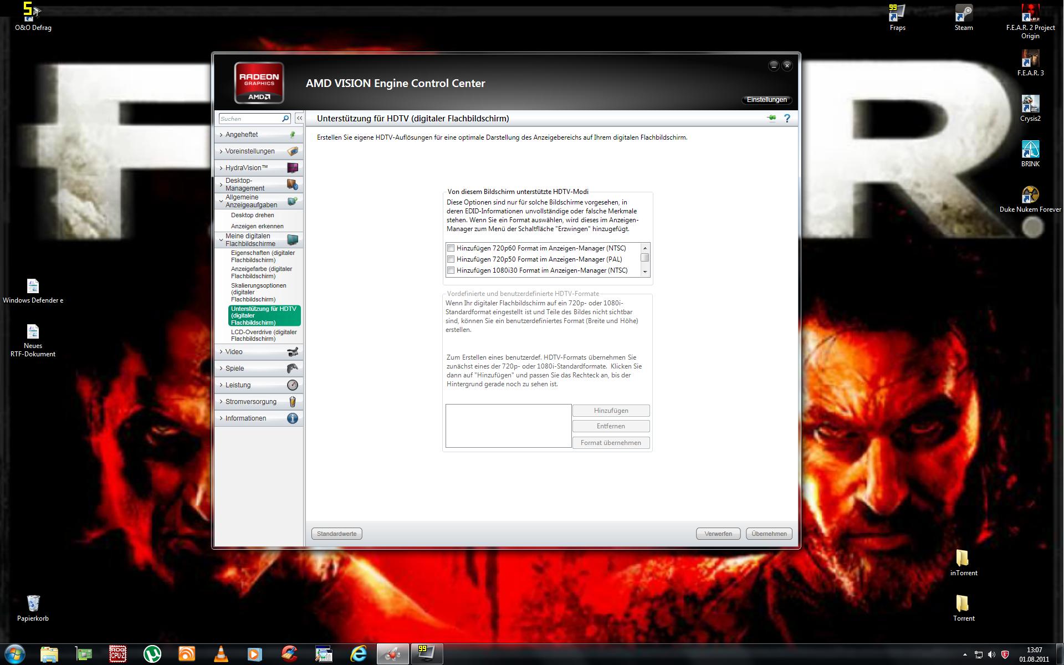Collapse the sidebar with the double-arrow icon
The width and height of the screenshot is (1064, 665).
coord(299,118)
